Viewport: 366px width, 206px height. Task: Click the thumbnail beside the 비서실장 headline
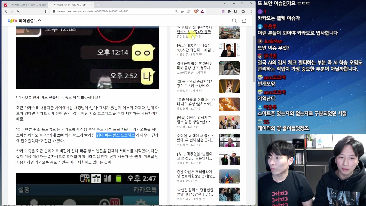pos(229,50)
